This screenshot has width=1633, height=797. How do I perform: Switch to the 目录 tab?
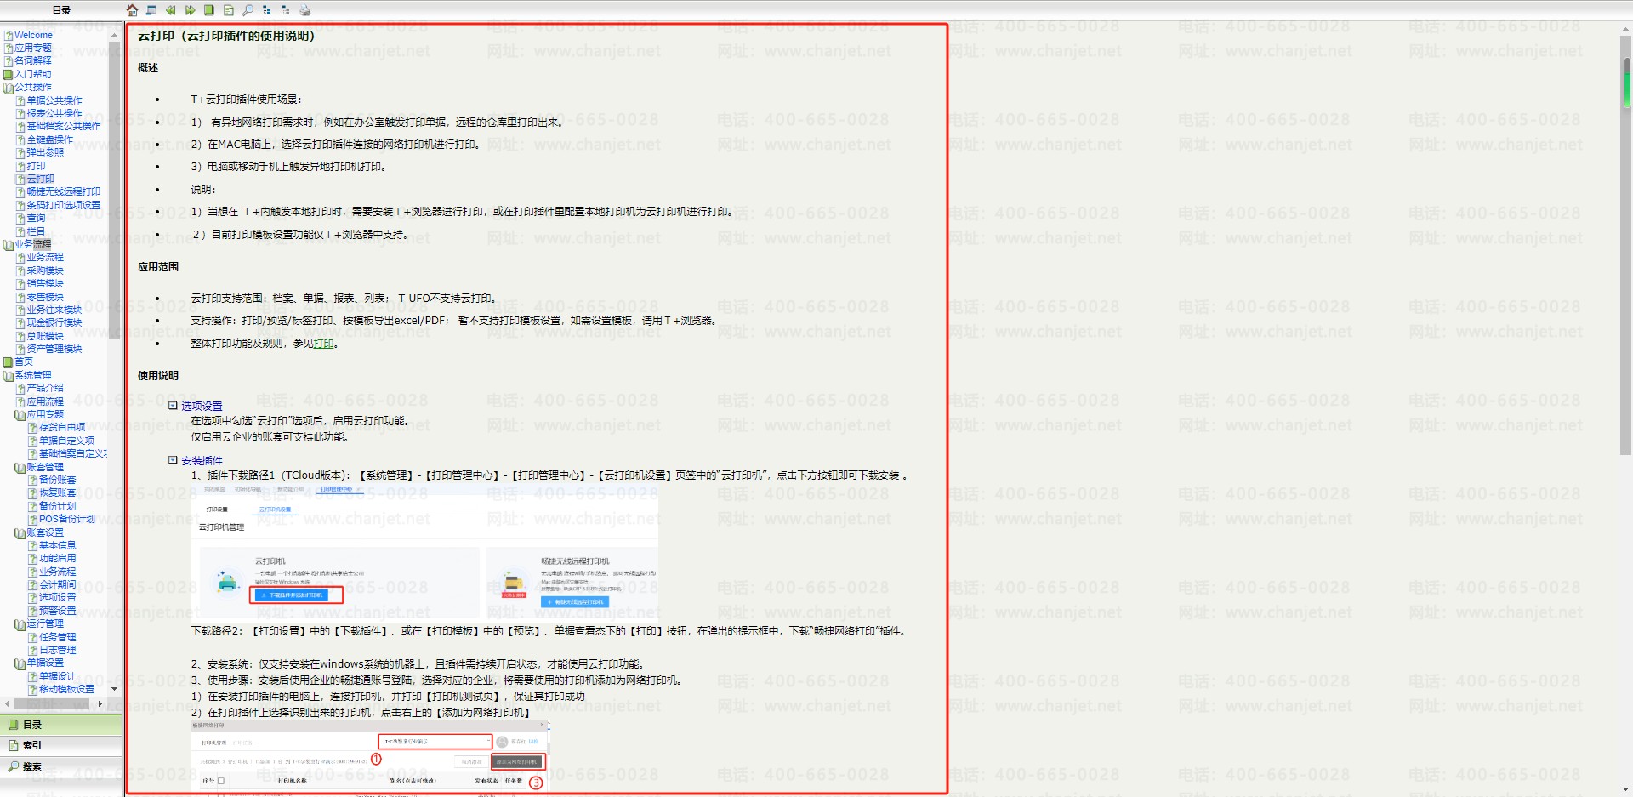tap(61, 725)
